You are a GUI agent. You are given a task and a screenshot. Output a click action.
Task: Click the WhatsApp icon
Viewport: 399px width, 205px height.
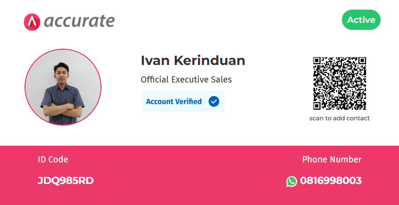pos(291,181)
